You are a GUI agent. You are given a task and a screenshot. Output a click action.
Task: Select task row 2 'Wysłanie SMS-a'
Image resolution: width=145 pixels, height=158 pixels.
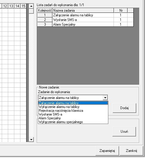[x=85, y=20]
